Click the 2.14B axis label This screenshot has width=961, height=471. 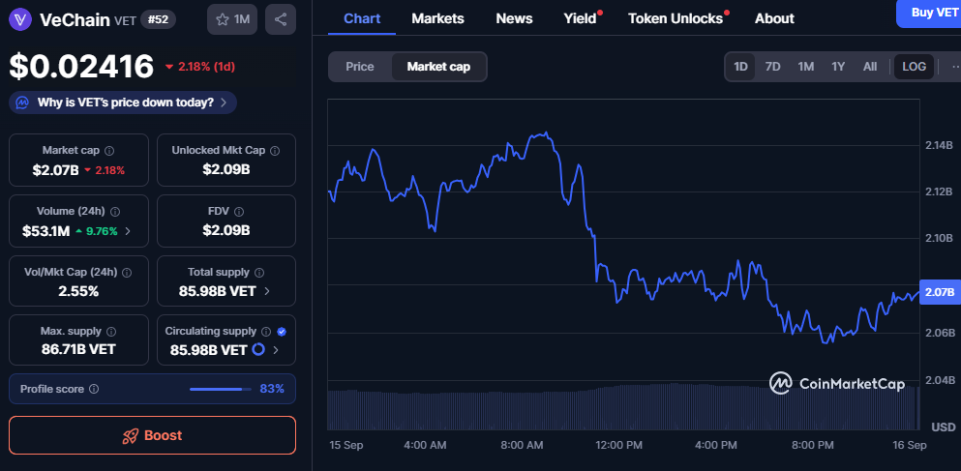click(x=939, y=145)
